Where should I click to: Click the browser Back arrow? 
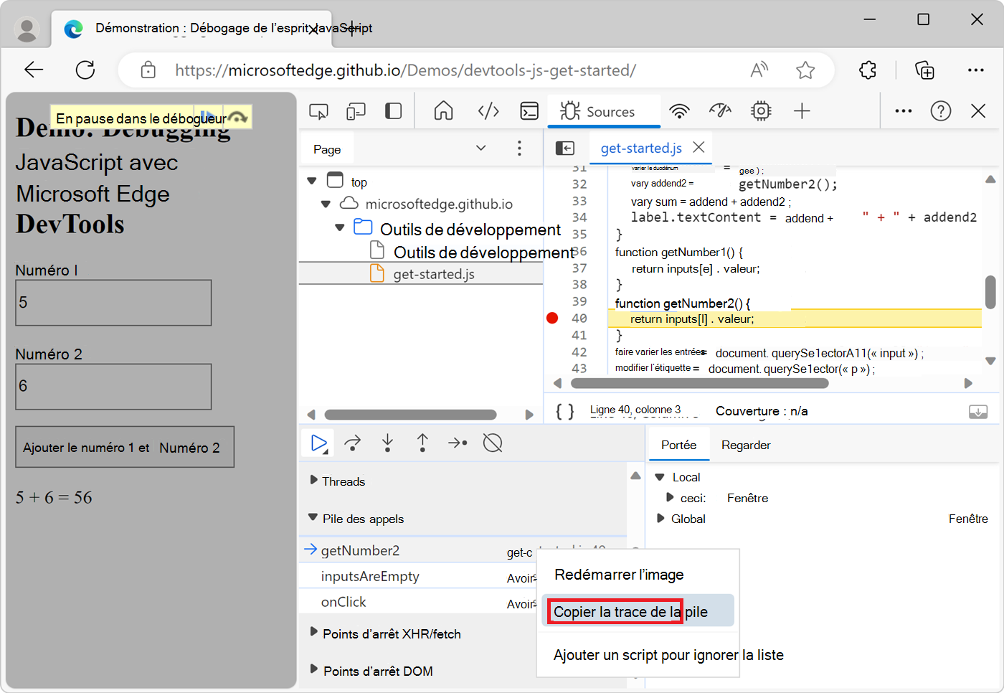[x=34, y=70]
